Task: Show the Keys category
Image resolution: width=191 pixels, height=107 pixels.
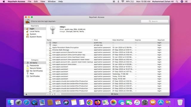Action: point(35,73)
